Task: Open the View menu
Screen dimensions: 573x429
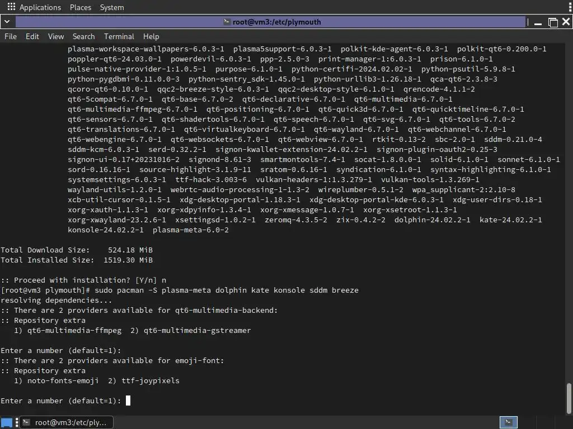Action: (56, 36)
